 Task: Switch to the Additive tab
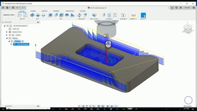click(x=44, y=11)
